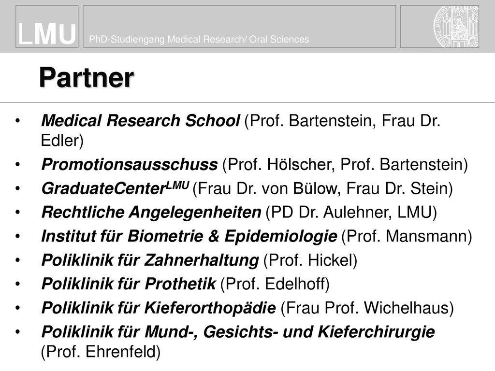Viewport: 495px width, 371px height.
Task: Click the text PD Dr. Aulehner, LMU
Action: [351, 213]
